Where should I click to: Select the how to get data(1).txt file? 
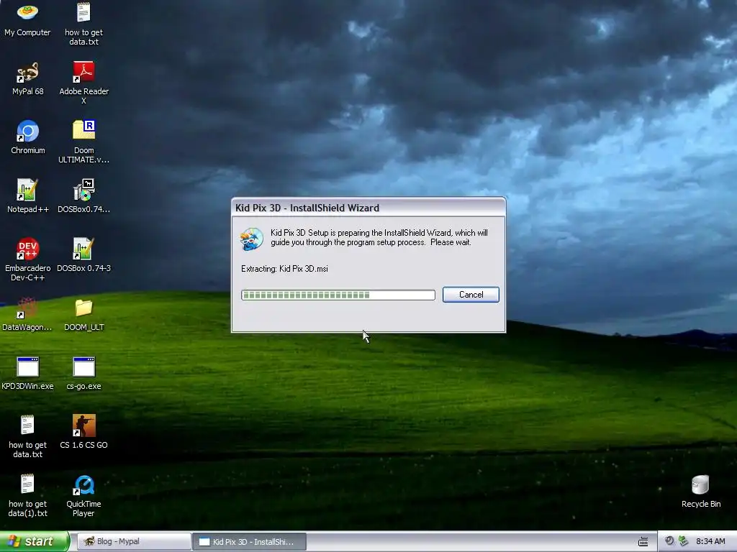point(28,496)
